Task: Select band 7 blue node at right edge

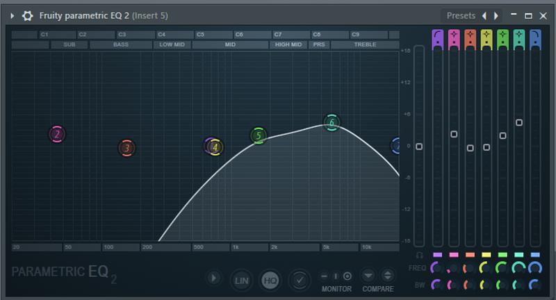Action: (x=395, y=146)
